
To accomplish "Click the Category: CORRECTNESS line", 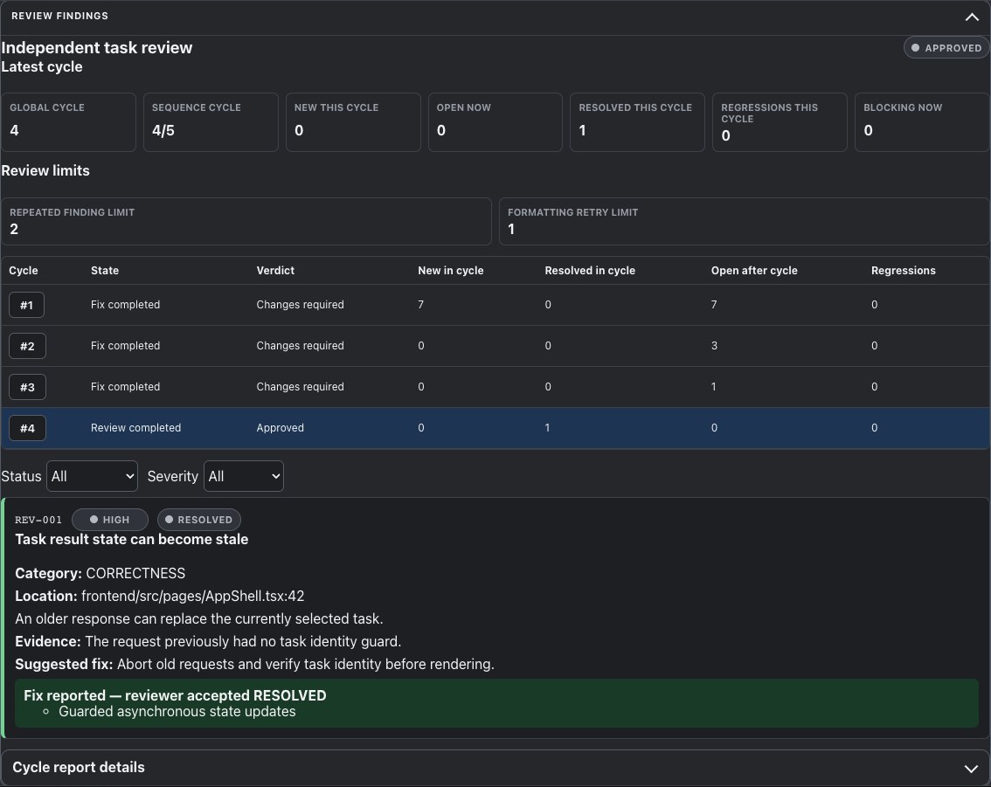I will coord(100,574).
